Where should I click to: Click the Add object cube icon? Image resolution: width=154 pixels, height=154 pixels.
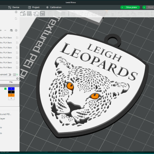tap(23, 13)
